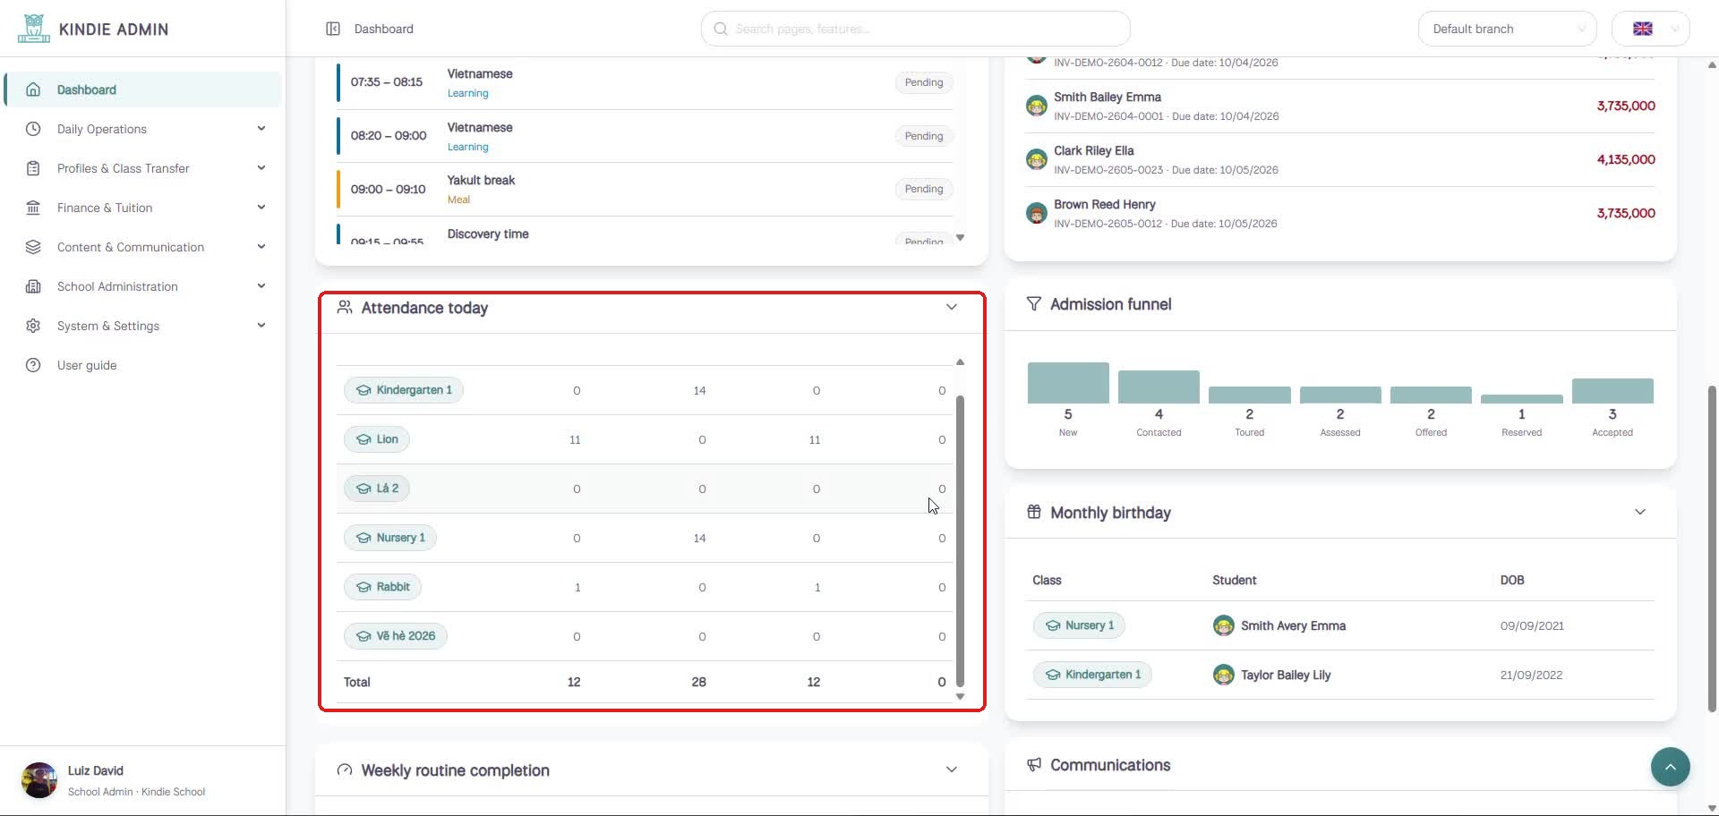Click the Kindie Admin owl logo
Screen dimensions: 1719x816
coord(33,29)
